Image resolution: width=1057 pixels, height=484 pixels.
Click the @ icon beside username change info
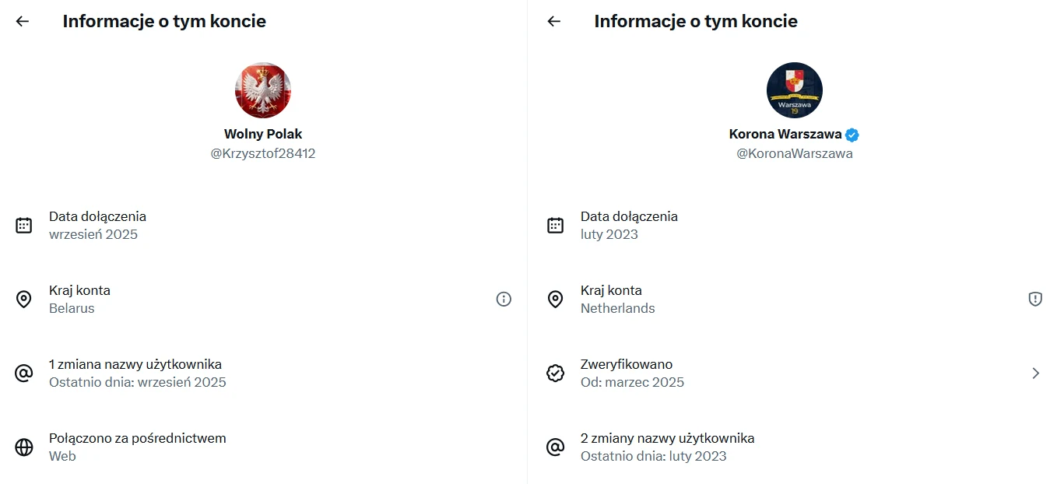24,373
